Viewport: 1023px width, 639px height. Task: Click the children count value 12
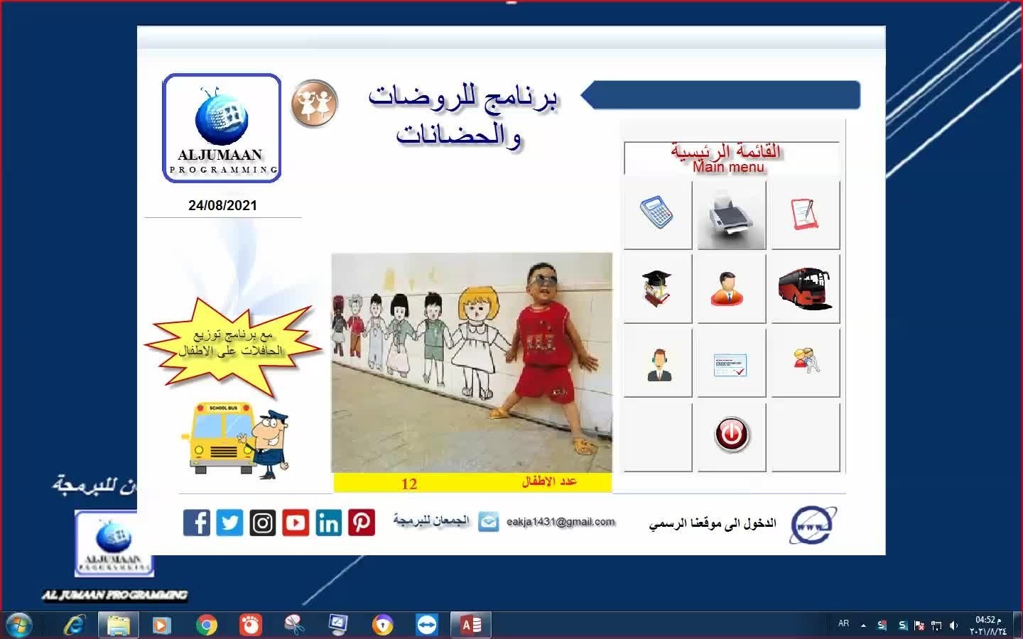point(409,484)
